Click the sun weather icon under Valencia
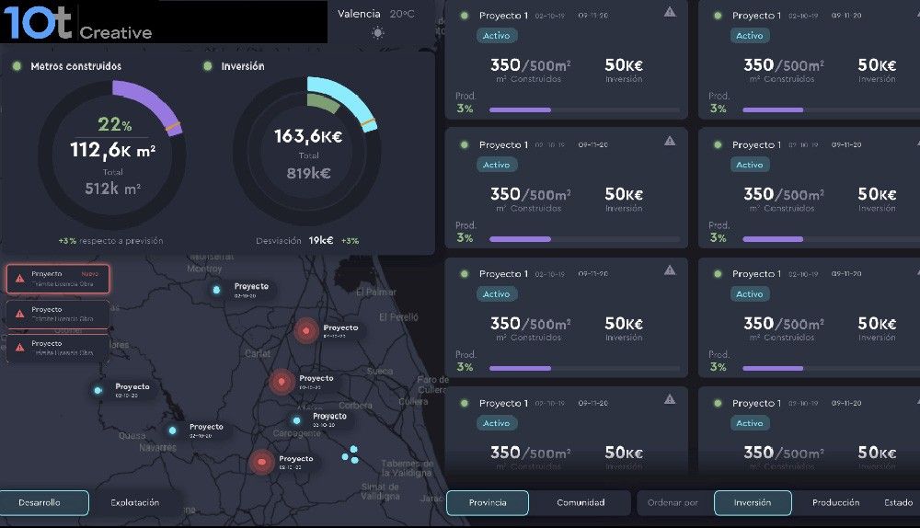 (x=377, y=33)
